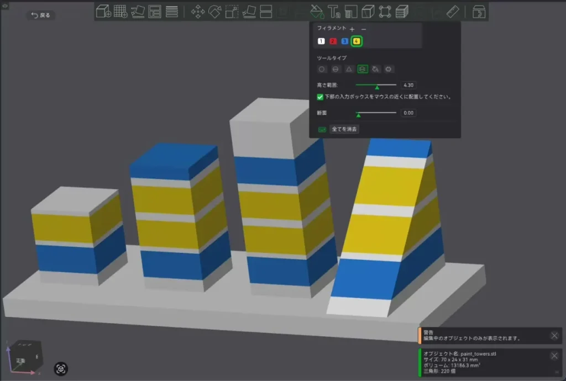Choose the bucket fill tool type
Image resolution: width=566 pixels, height=381 pixels.
point(375,69)
